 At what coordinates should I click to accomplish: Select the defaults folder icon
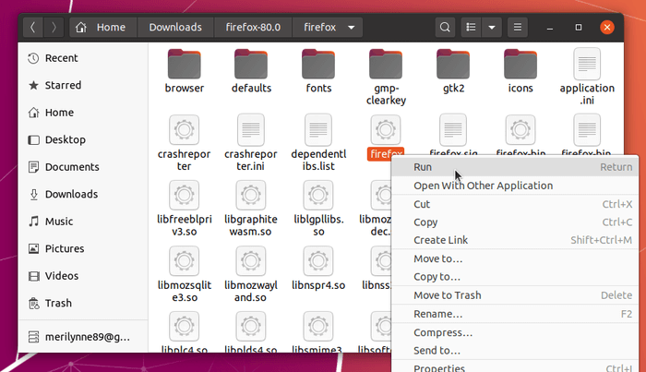point(251,64)
